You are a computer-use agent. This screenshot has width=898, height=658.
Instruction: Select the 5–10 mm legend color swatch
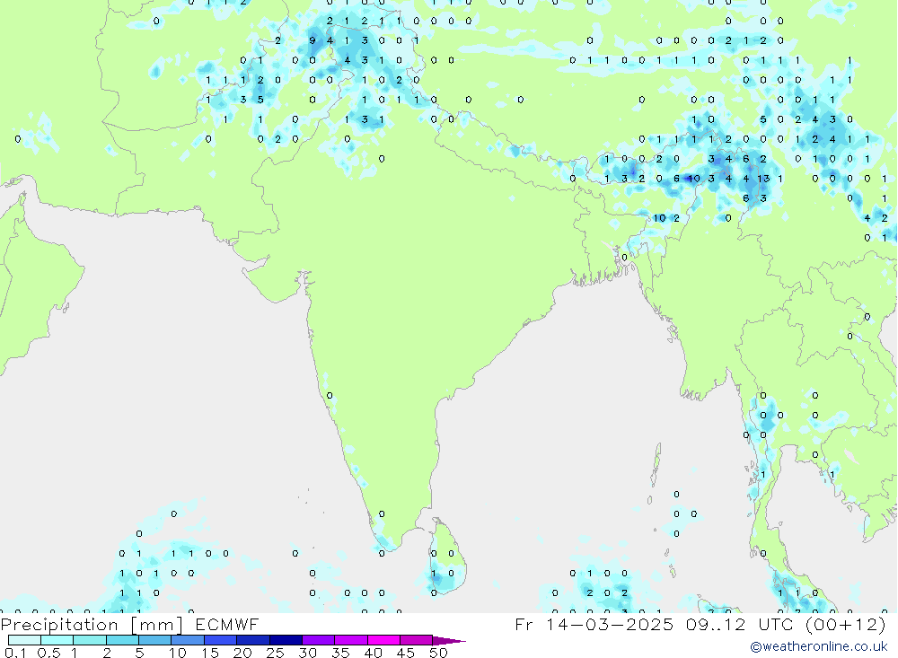coord(155,640)
